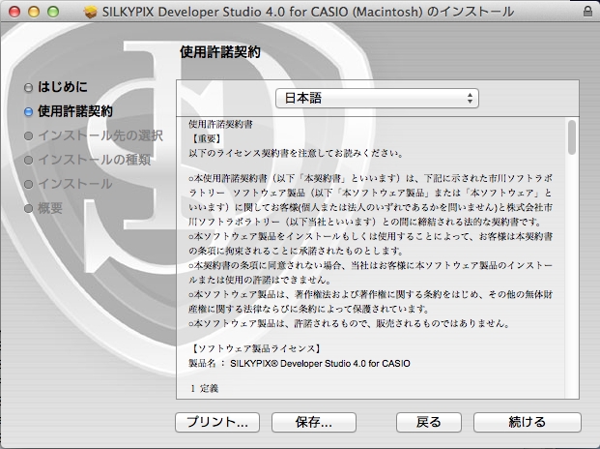Screen dimensions: 600x449
Task: Click the 概要 step in sidebar
Action: click(x=50, y=208)
